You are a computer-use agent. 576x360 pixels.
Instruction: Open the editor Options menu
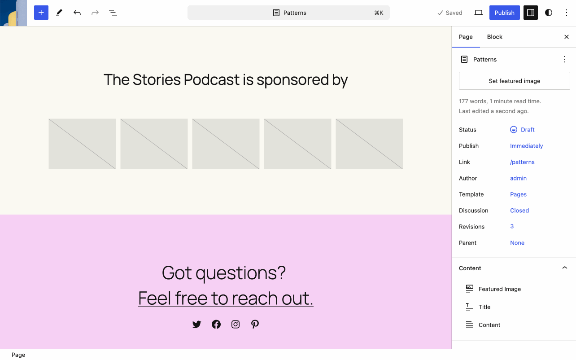tap(567, 13)
